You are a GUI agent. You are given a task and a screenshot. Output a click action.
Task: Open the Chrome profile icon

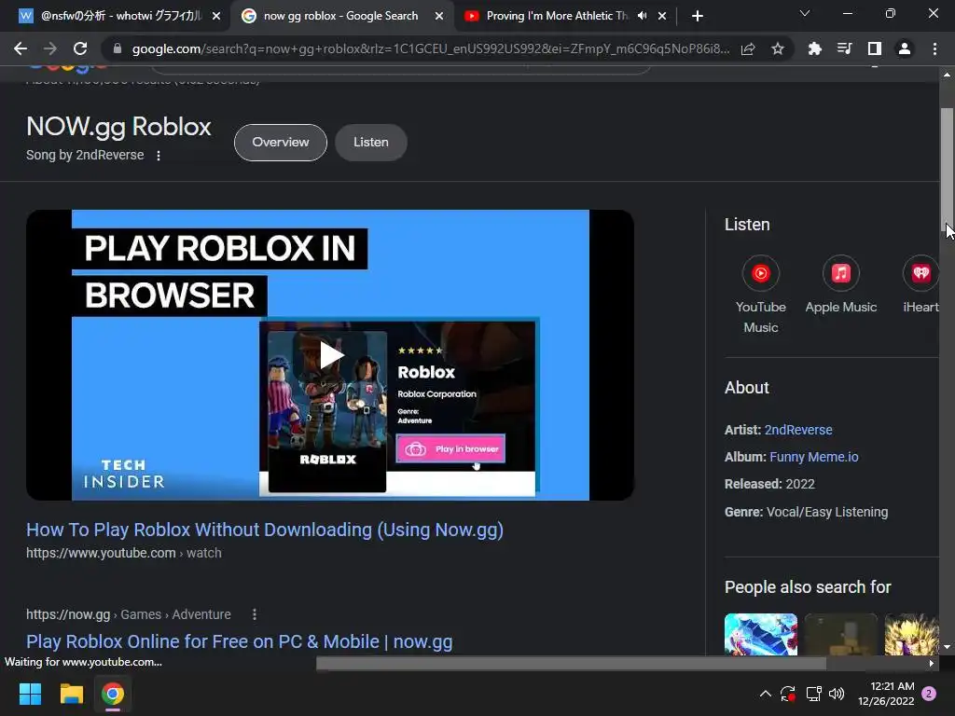pos(905,48)
